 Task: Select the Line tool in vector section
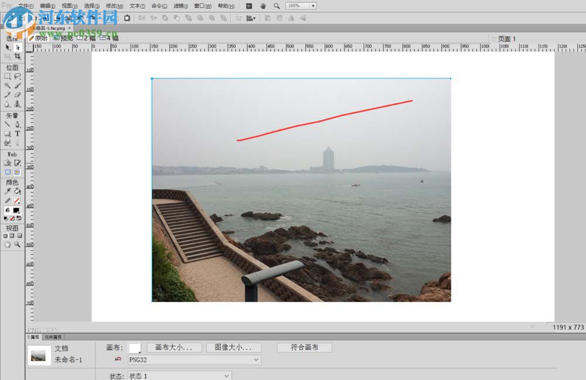click(8, 124)
